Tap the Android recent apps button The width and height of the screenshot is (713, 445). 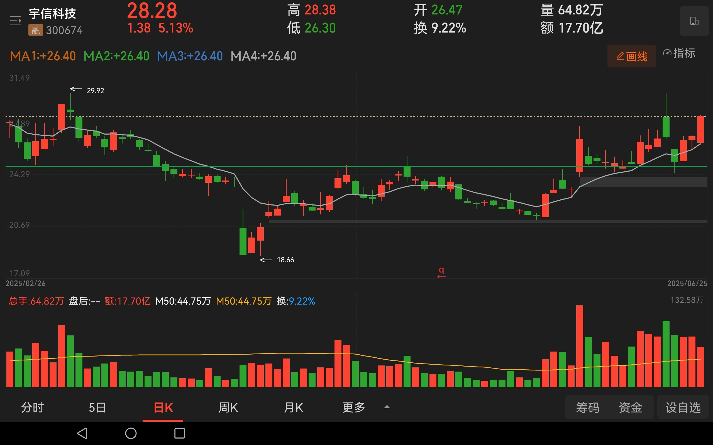click(x=179, y=433)
